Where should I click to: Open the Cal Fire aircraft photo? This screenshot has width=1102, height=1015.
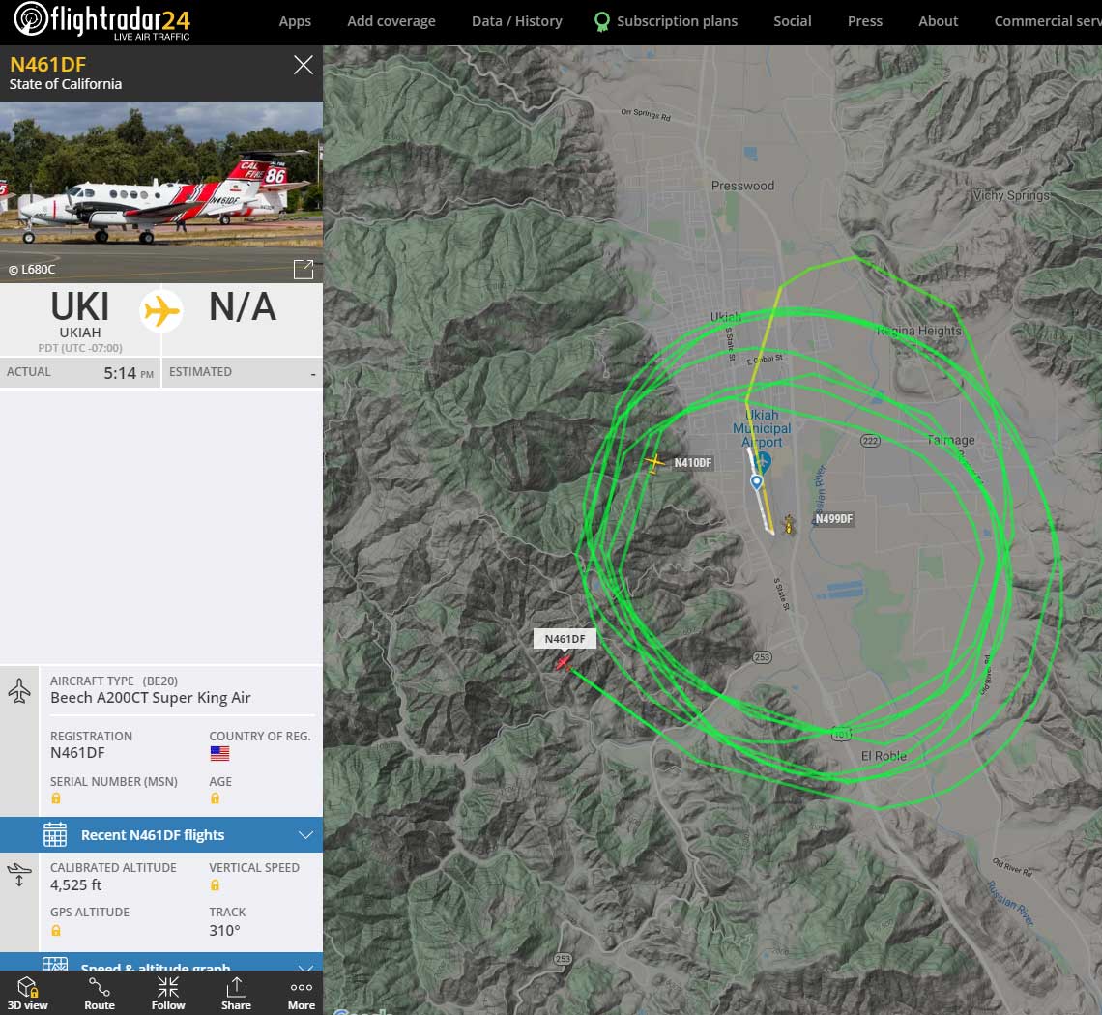(161, 192)
